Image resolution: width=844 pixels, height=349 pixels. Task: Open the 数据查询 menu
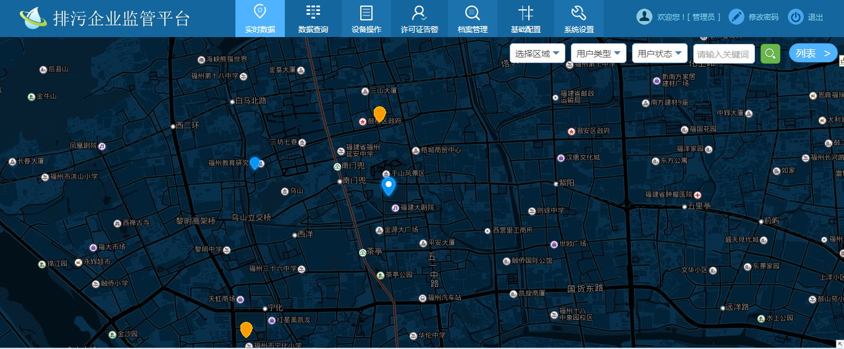click(x=313, y=19)
